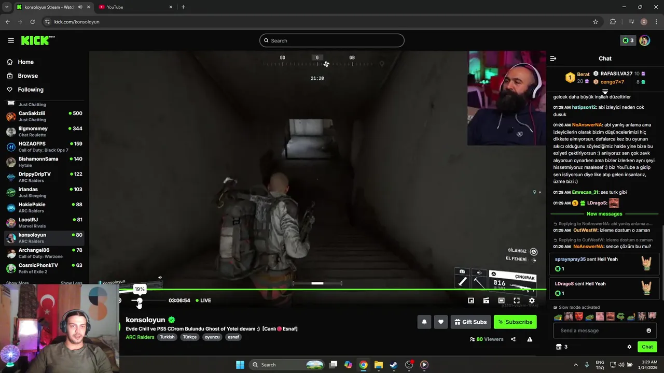Click the Kick logo
This screenshot has width=664, height=373.
click(x=37, y=40)
